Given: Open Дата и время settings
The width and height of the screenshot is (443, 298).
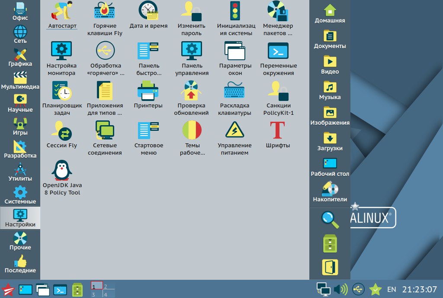Looking at the screenshot, I should pyautogui.click(x=148, y=15).
